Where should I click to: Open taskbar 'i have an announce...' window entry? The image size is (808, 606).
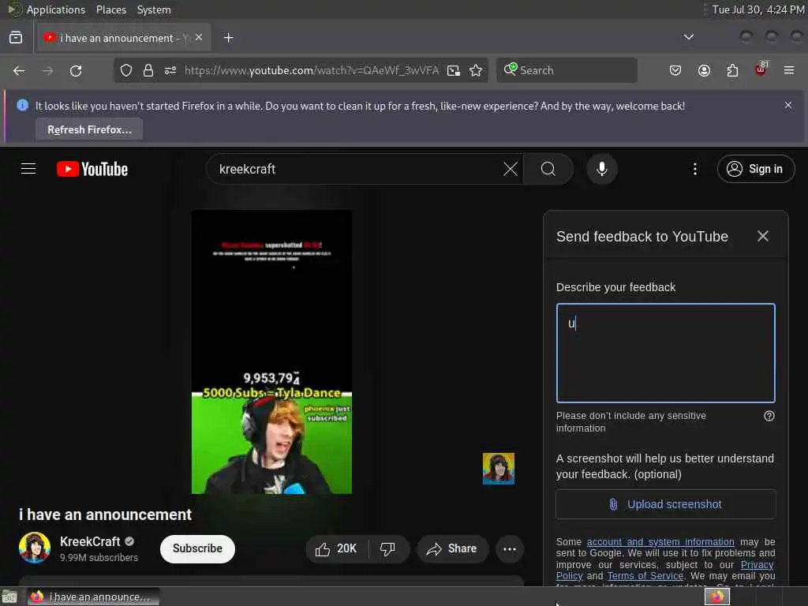tap(93, 597)
